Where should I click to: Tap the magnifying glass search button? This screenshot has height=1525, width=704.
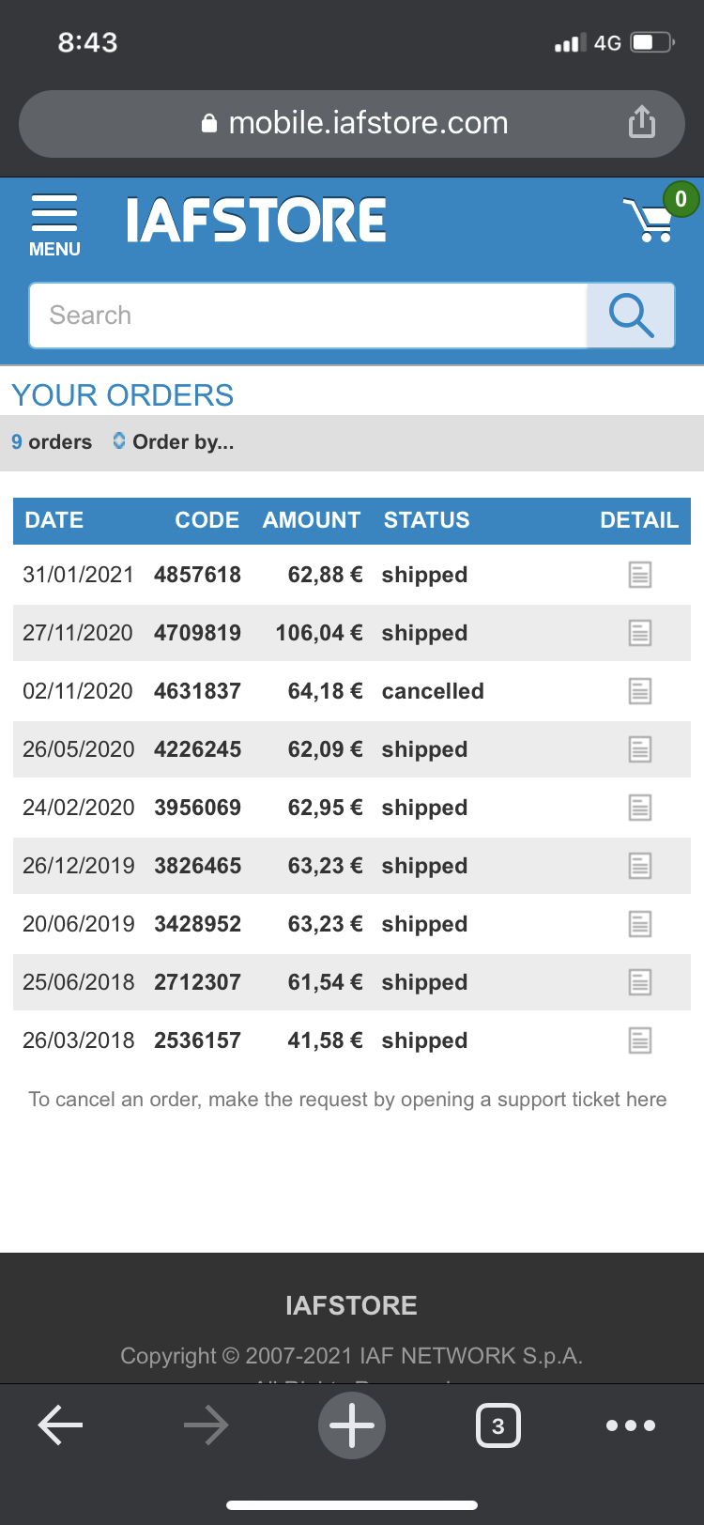(x=631, y=316)
